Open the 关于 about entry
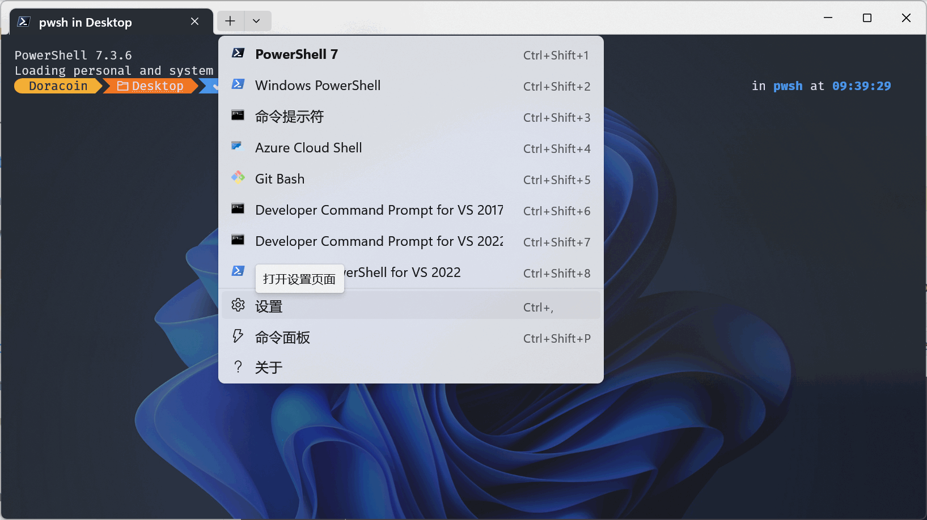This screenshot has height=520, width=927. [410, 368]
